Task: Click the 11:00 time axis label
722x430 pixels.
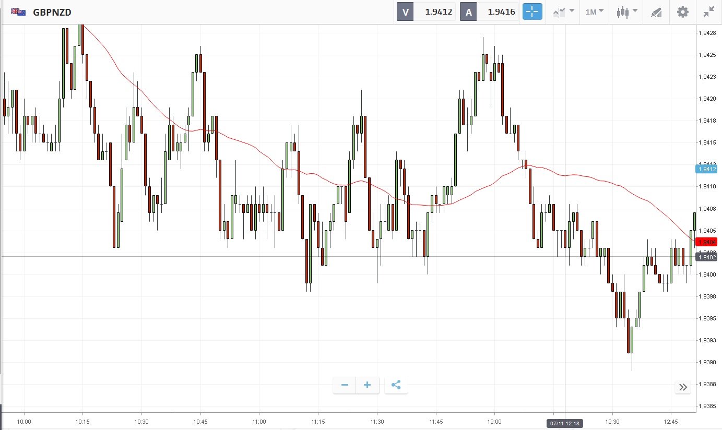Action: [x=259, y=422]
